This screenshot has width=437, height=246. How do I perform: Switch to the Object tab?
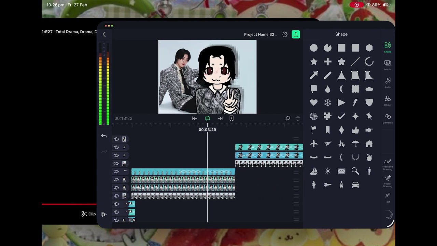[x=387, y=100]
